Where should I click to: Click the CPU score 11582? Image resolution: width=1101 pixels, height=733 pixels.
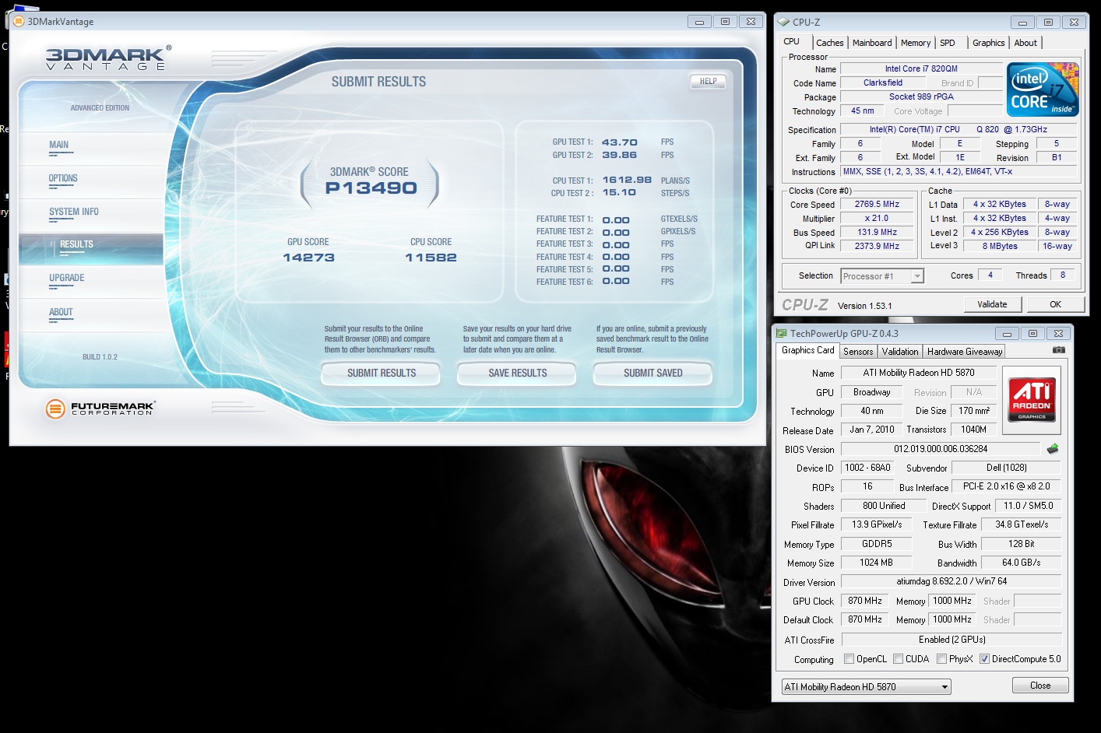point(431,258)
